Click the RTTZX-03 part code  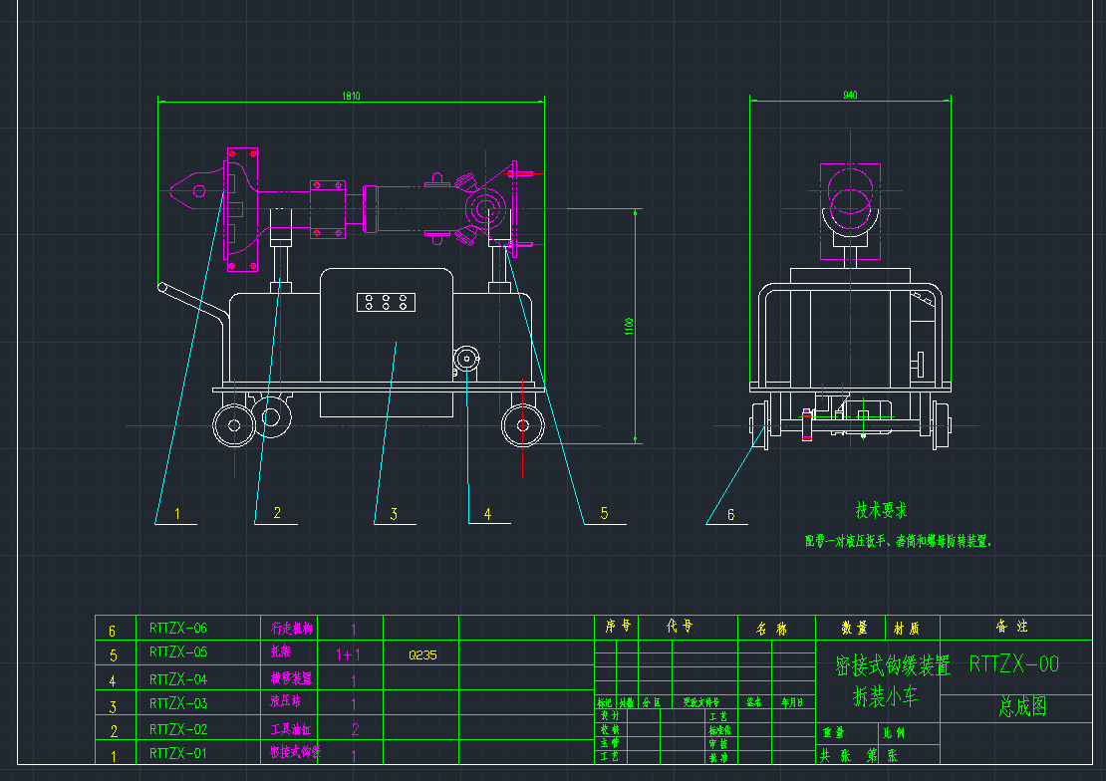[178, 704]
